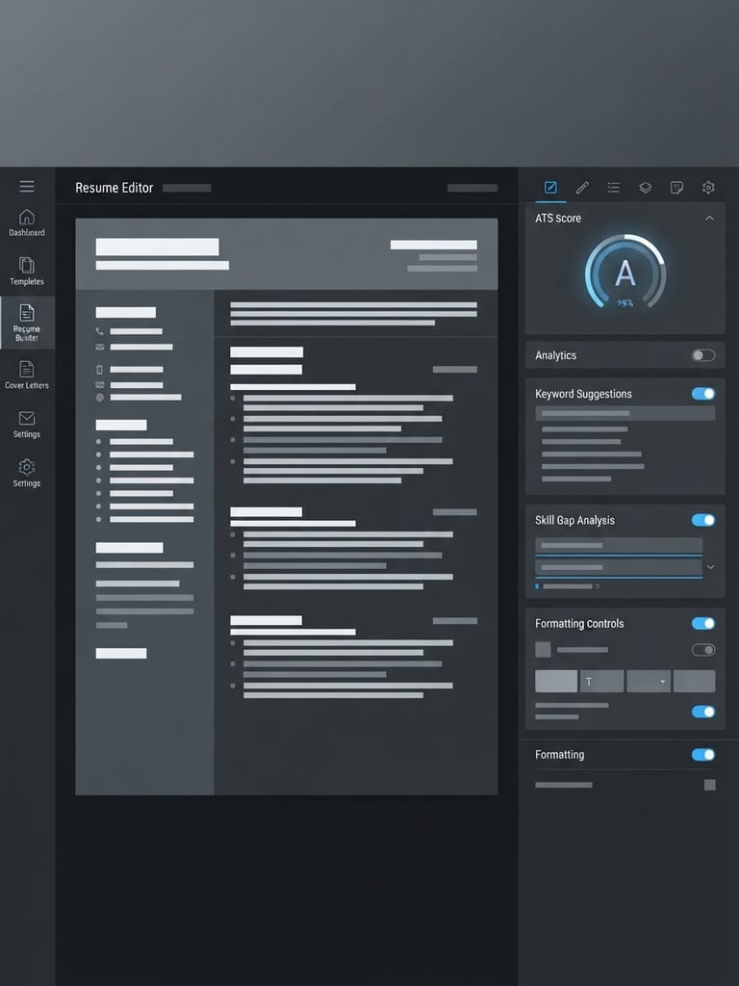This screenshot has width=739, height=986.
Task: Tick the small checkbox below the Formatting section
Action: coord(709,785)
